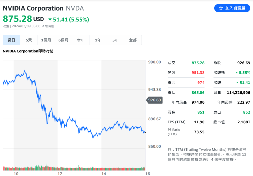Switch chart to 今年 range
The image size is (253, 176).
(81, 40)
